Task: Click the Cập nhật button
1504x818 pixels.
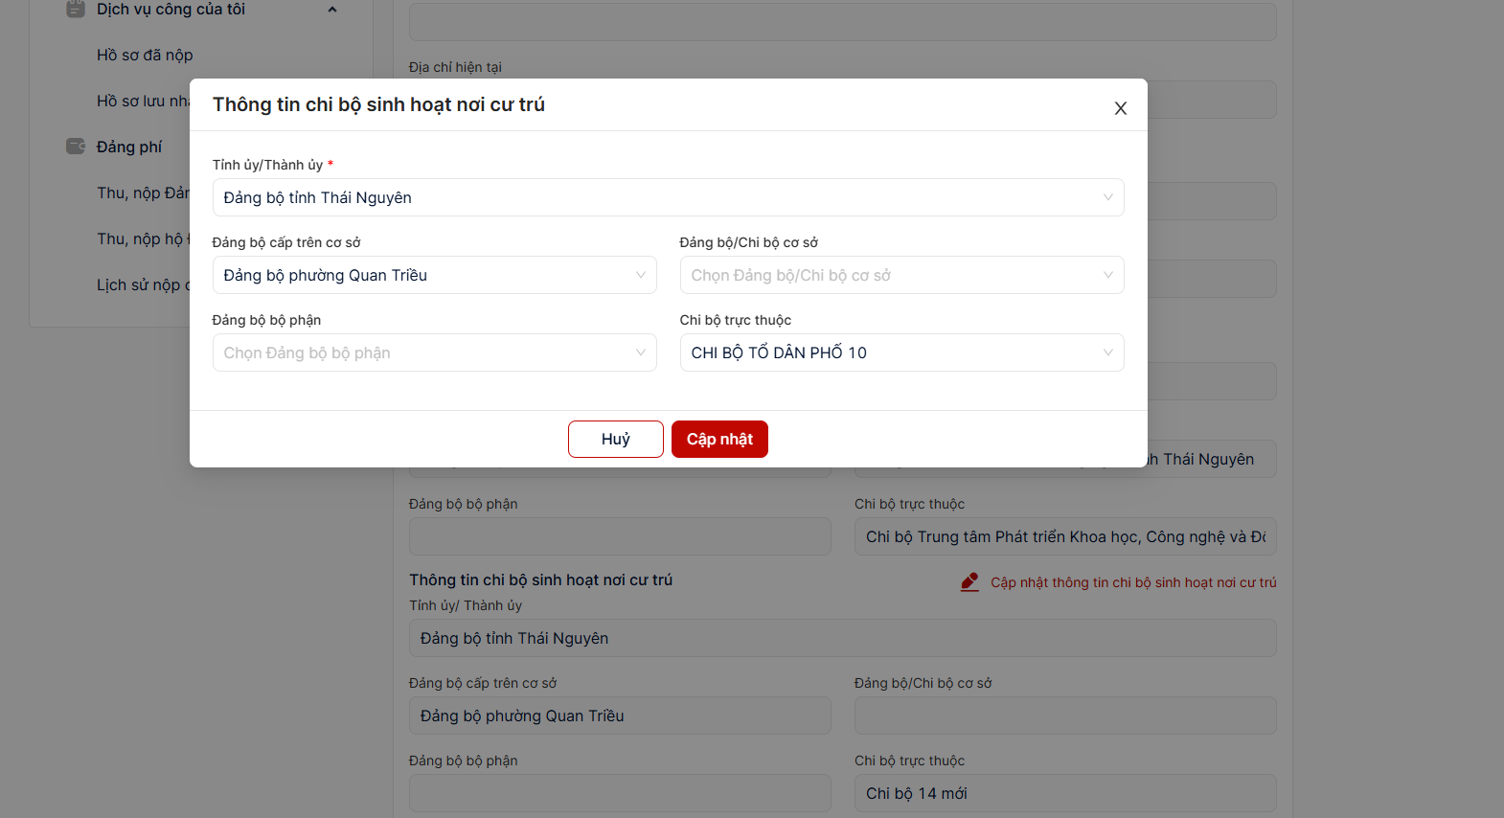Action: click(x=719, y=439)
